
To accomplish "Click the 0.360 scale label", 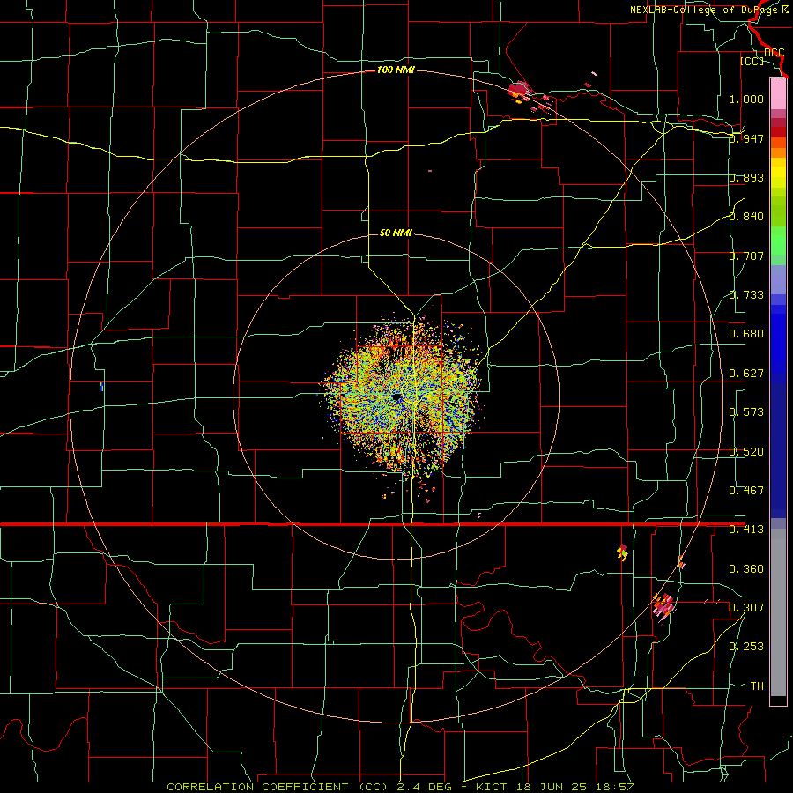I will [x=746, y=569].
